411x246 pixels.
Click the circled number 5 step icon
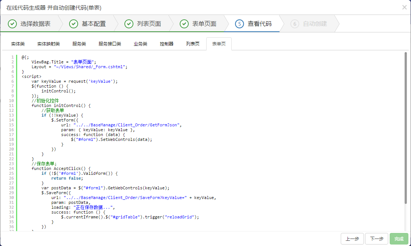point(239,24)
